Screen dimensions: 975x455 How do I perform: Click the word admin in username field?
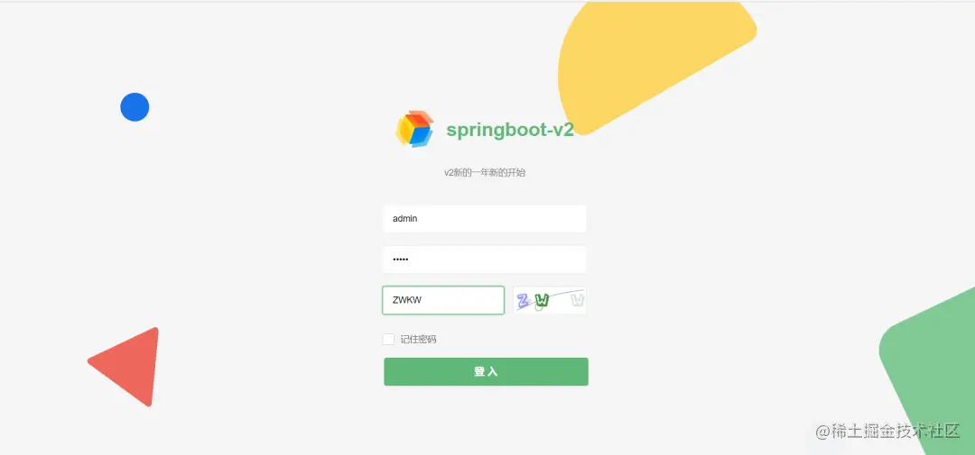pyautogui.click(x=404, y=219)
